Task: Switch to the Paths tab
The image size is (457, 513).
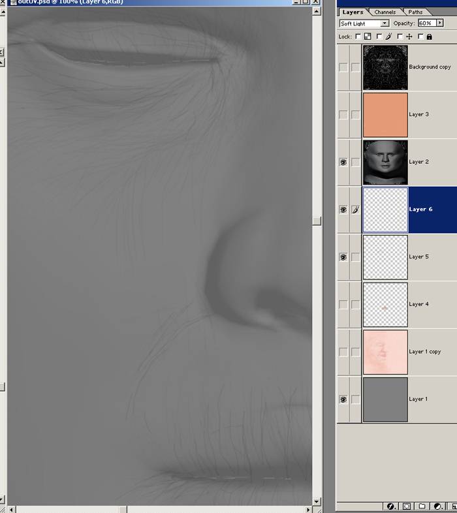Action: click(415, 12)
